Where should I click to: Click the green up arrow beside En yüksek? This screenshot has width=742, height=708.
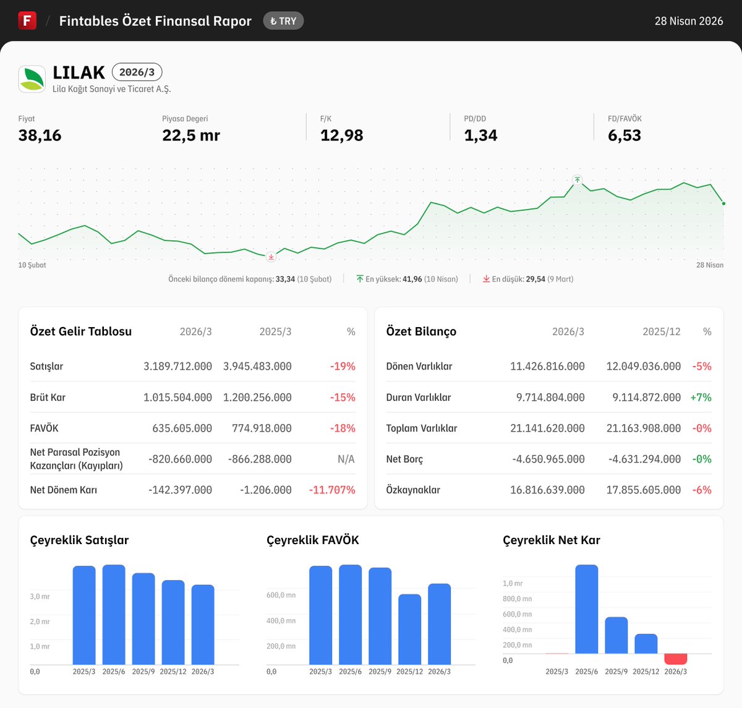click(x=360, y=279)
